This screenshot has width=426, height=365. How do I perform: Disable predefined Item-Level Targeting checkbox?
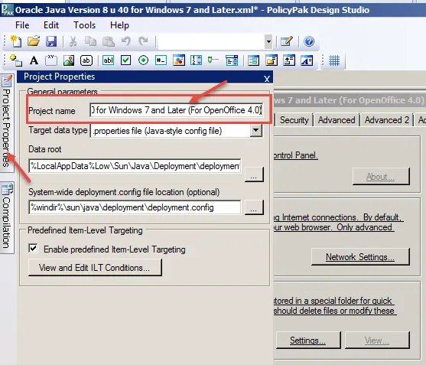[33, 249]
